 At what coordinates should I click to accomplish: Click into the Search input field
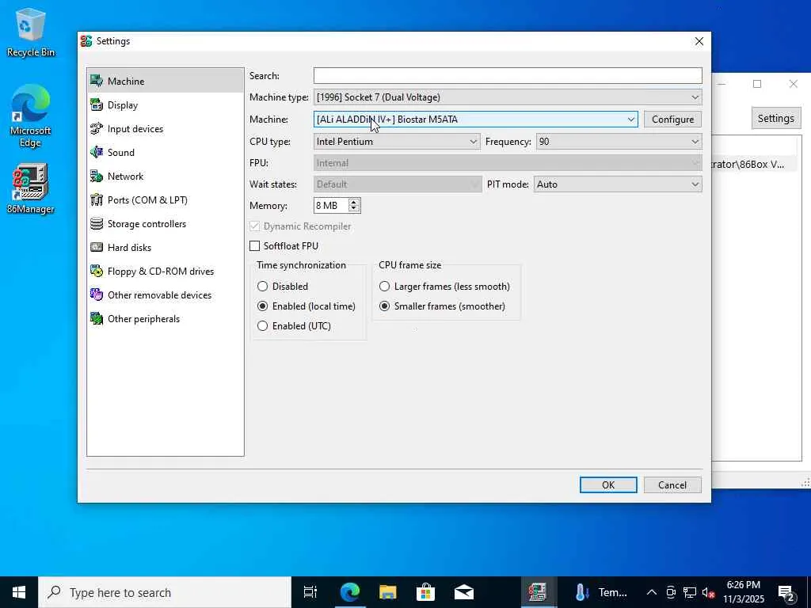[x=508, y=75]
